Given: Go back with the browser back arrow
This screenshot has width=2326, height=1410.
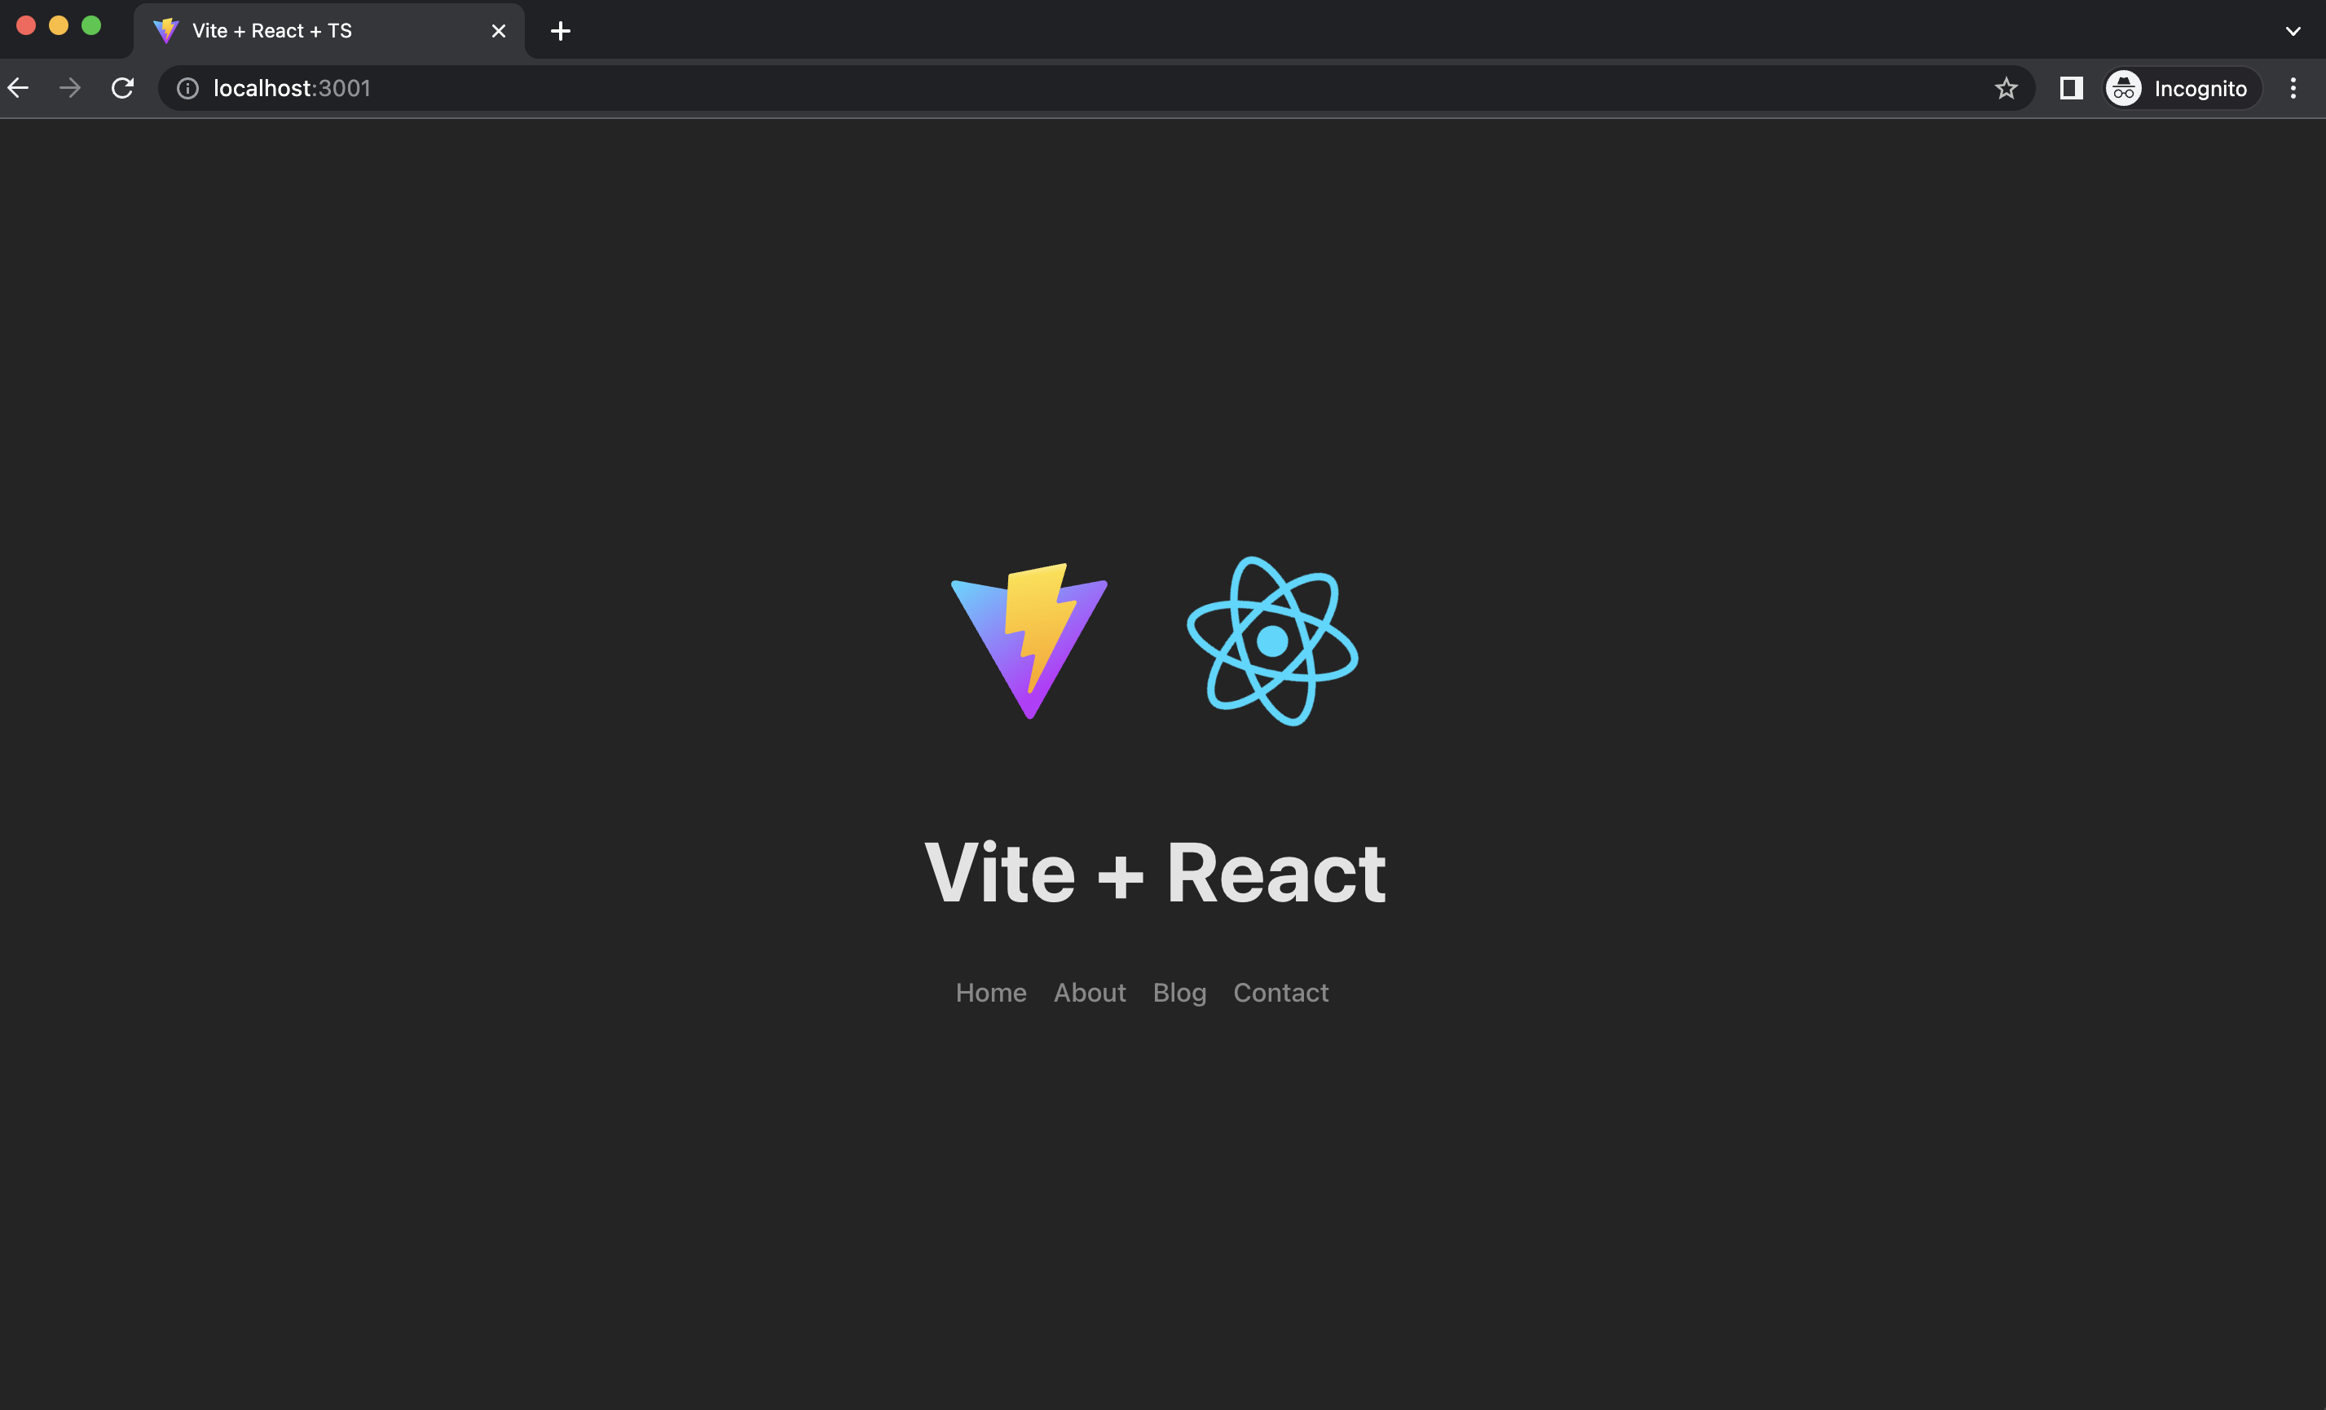Looking at the screenshot, I should point(19,88).
